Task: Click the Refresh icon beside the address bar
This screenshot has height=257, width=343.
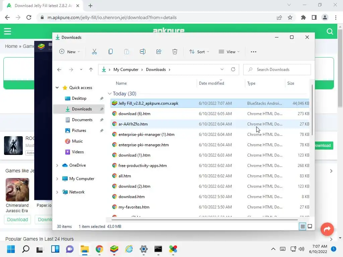Action: [x=233, y=70]
